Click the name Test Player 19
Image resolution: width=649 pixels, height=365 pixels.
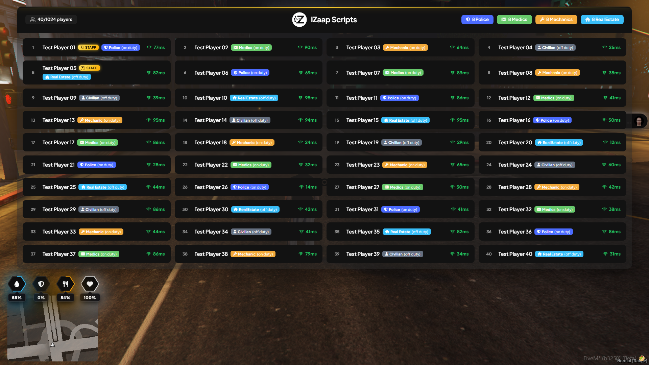362,142
